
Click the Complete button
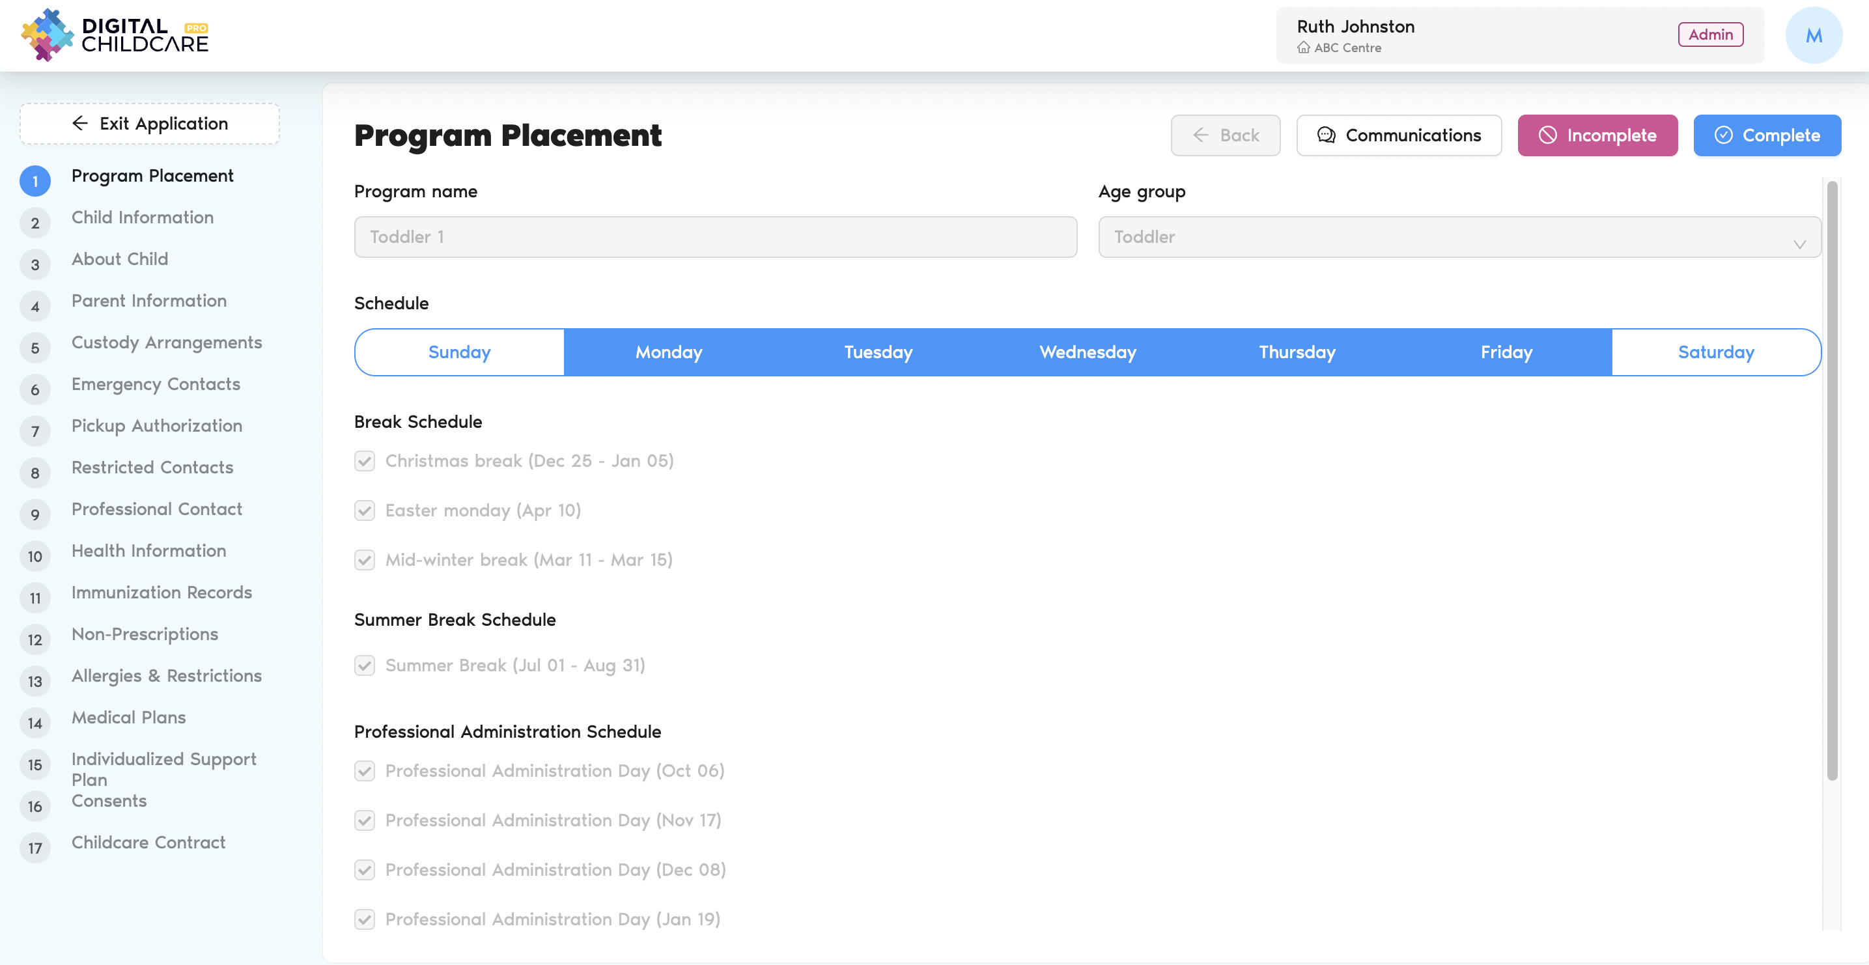click(x=1766, y=135)
